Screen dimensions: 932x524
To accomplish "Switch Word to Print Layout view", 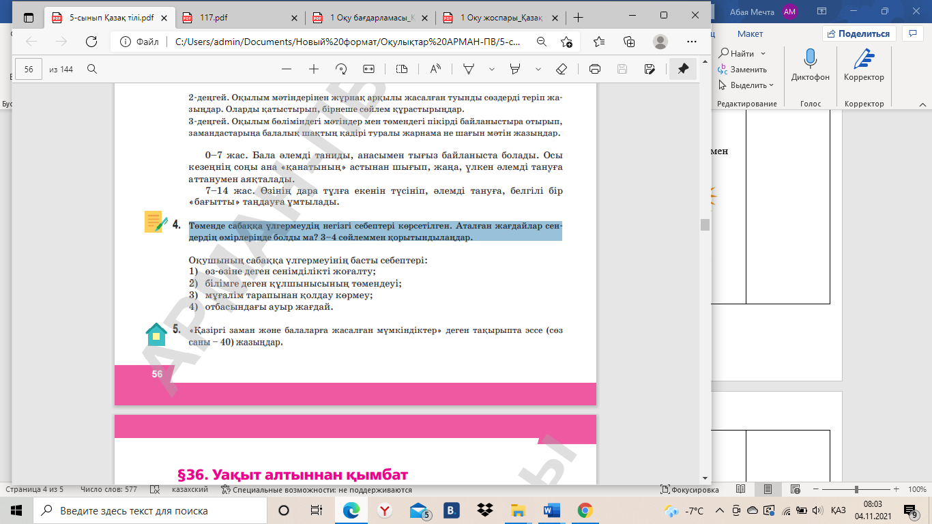I will pos(768,489).
